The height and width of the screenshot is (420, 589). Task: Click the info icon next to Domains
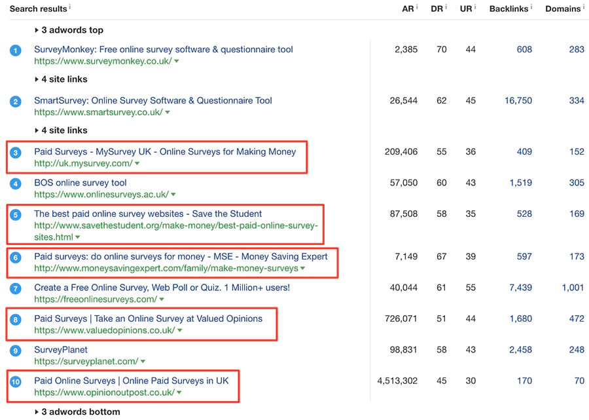click(x=584, y=7)
